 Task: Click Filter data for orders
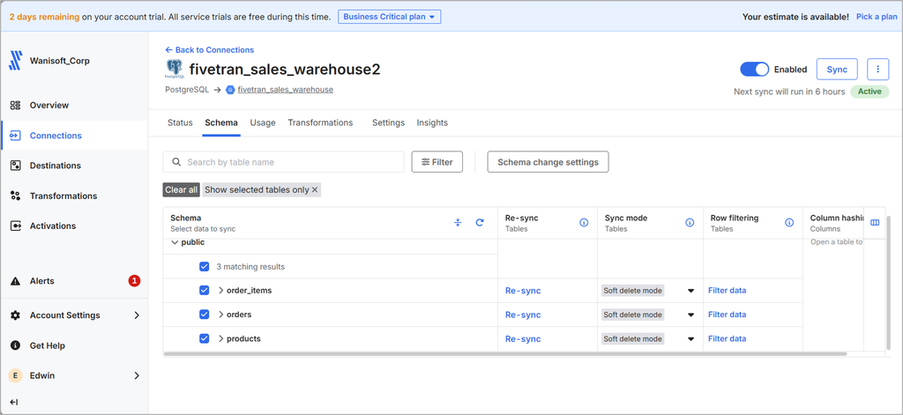[727, 315]
